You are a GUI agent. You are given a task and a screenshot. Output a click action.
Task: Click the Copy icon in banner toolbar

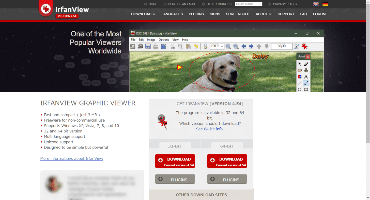point(180,46)
